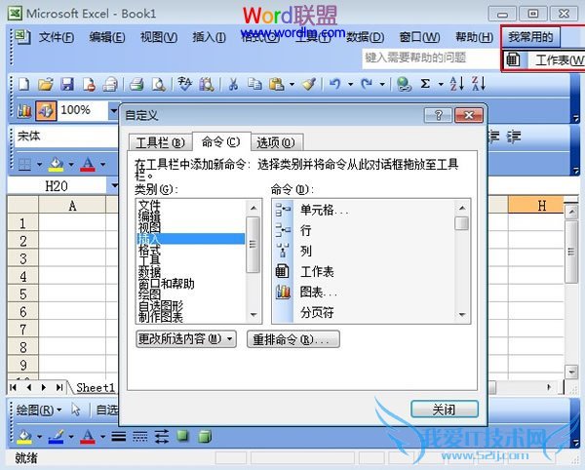Click the yellow fill color bucket in formatting toolbar
Screen dimensions: 585x470
57,164
